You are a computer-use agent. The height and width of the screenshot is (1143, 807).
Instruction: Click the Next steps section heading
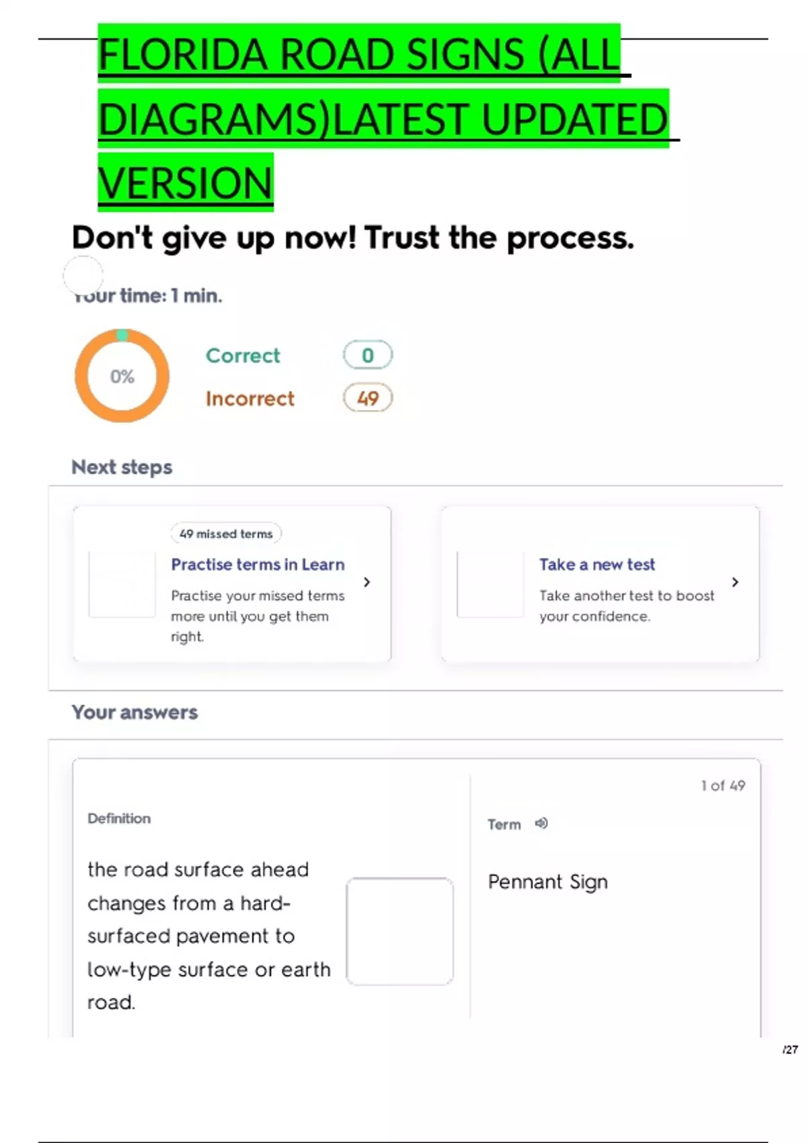click(x=122, y=467)
